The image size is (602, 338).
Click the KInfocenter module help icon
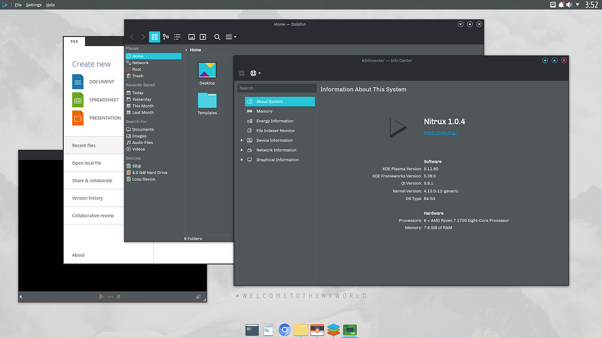(x=241, y=73)
